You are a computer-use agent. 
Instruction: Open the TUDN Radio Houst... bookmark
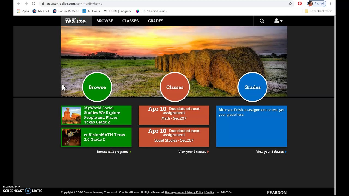pyautogui.click(x=151, y=11)
